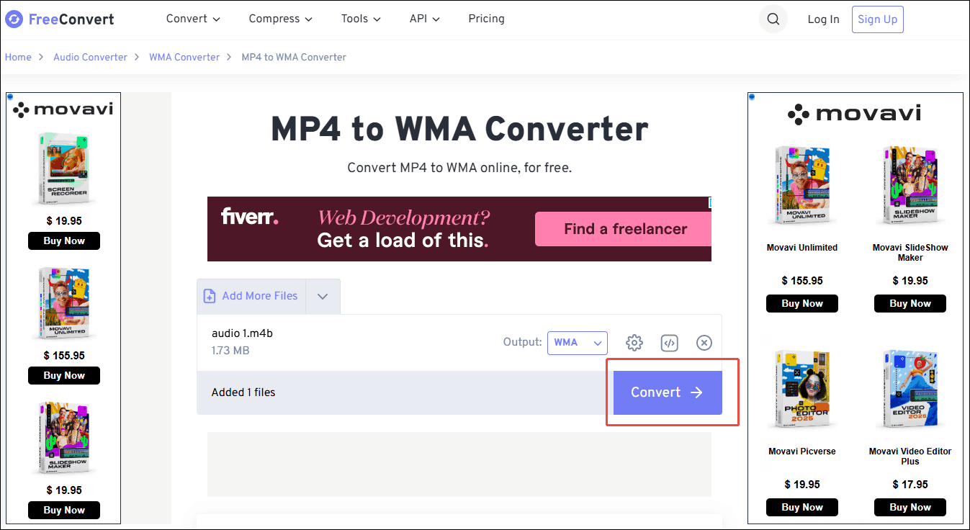Buy Now for right ad Movavi Unlimited

click(802, 303)
